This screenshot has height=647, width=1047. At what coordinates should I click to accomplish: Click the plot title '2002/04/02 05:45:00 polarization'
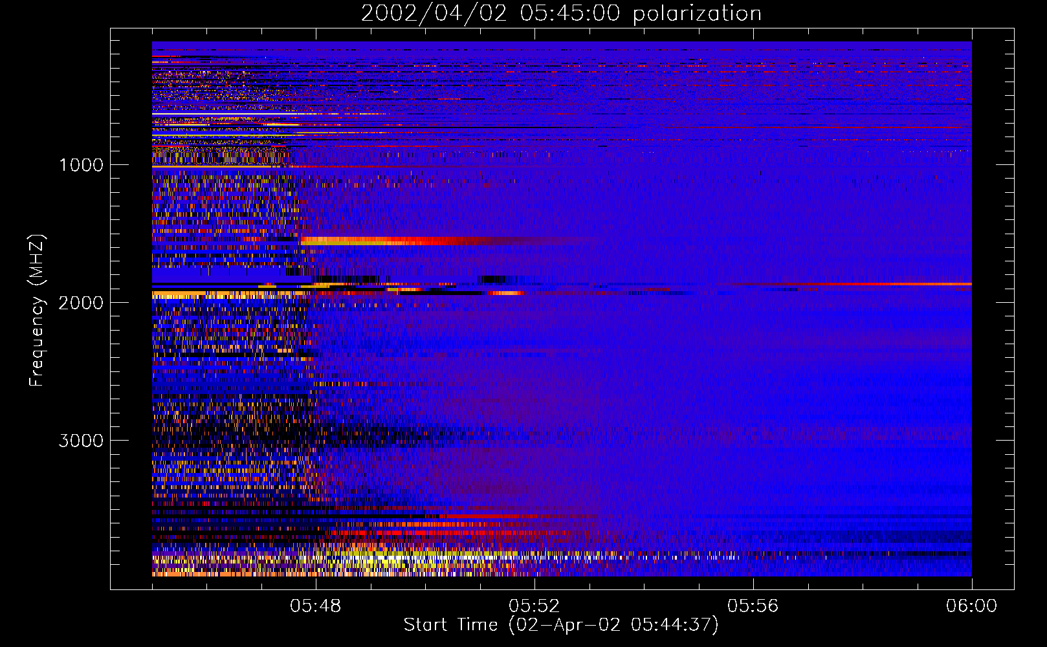pos(561,14)
